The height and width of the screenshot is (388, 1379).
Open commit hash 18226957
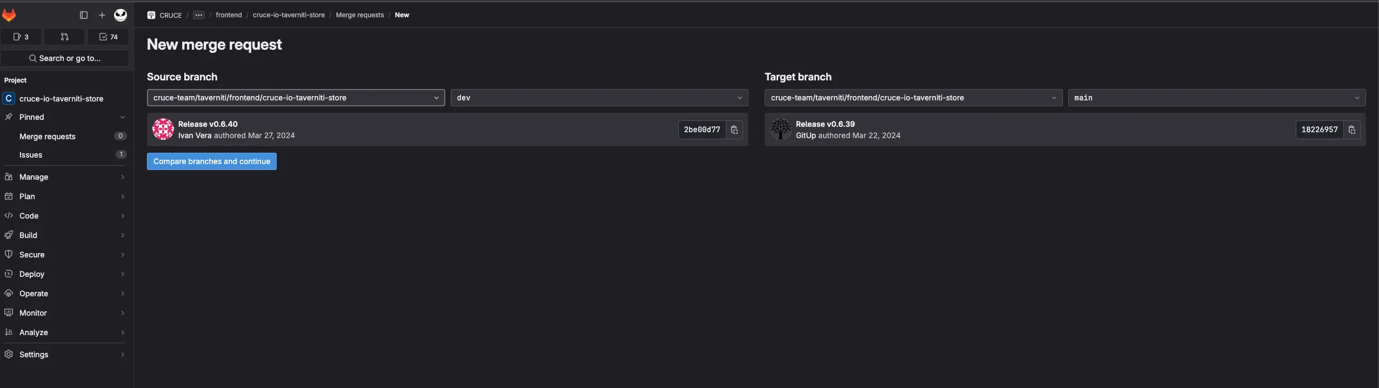click(1320, 130)
